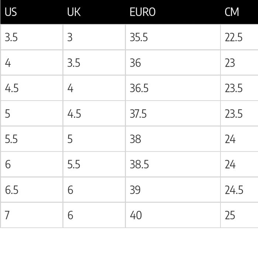Select the US 7 size cell
This screenshot has height=258, width=258.
7,215
